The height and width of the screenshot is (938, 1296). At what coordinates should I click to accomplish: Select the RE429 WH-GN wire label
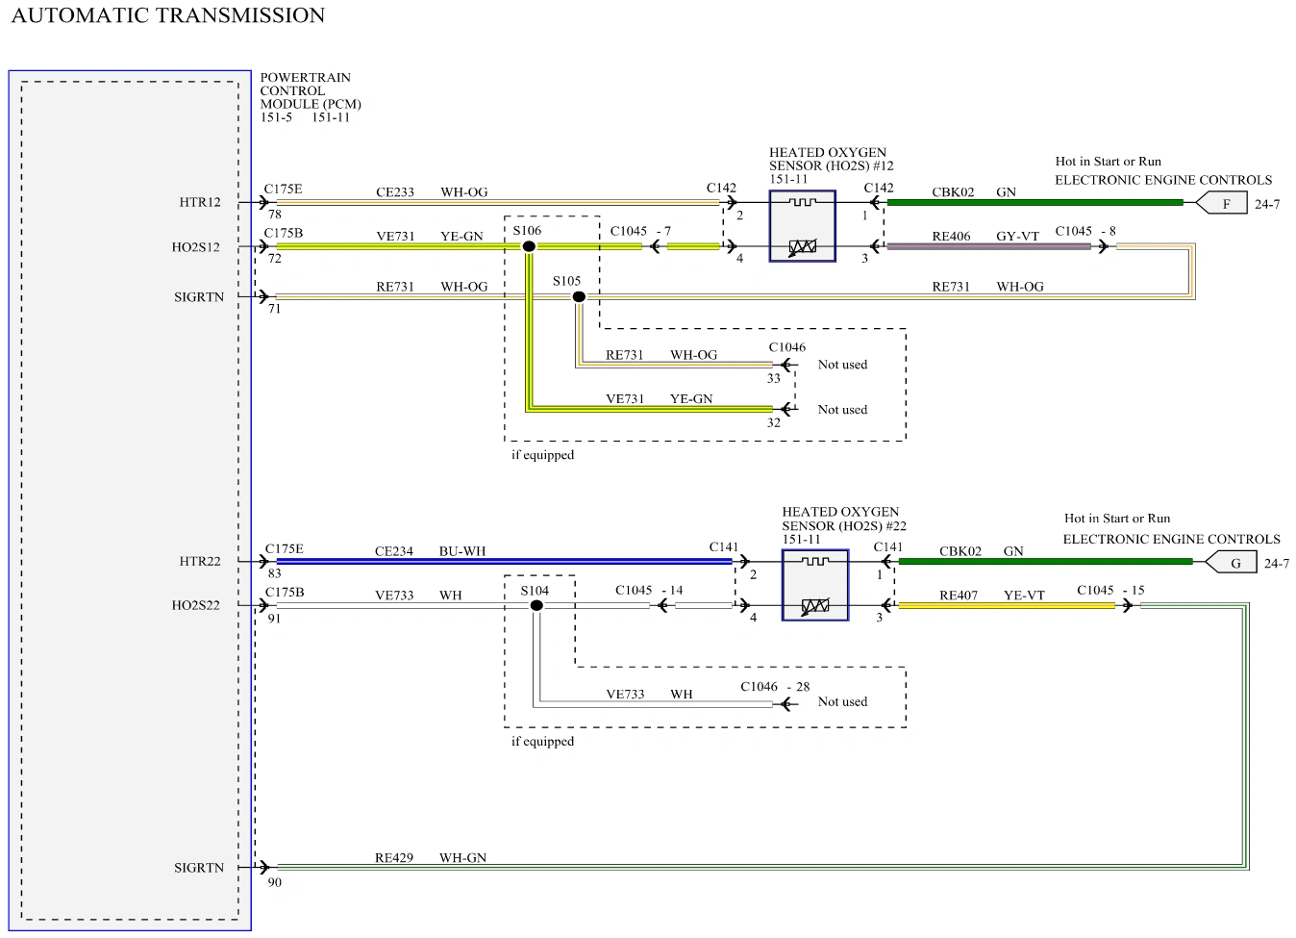(x=431, y=858)
